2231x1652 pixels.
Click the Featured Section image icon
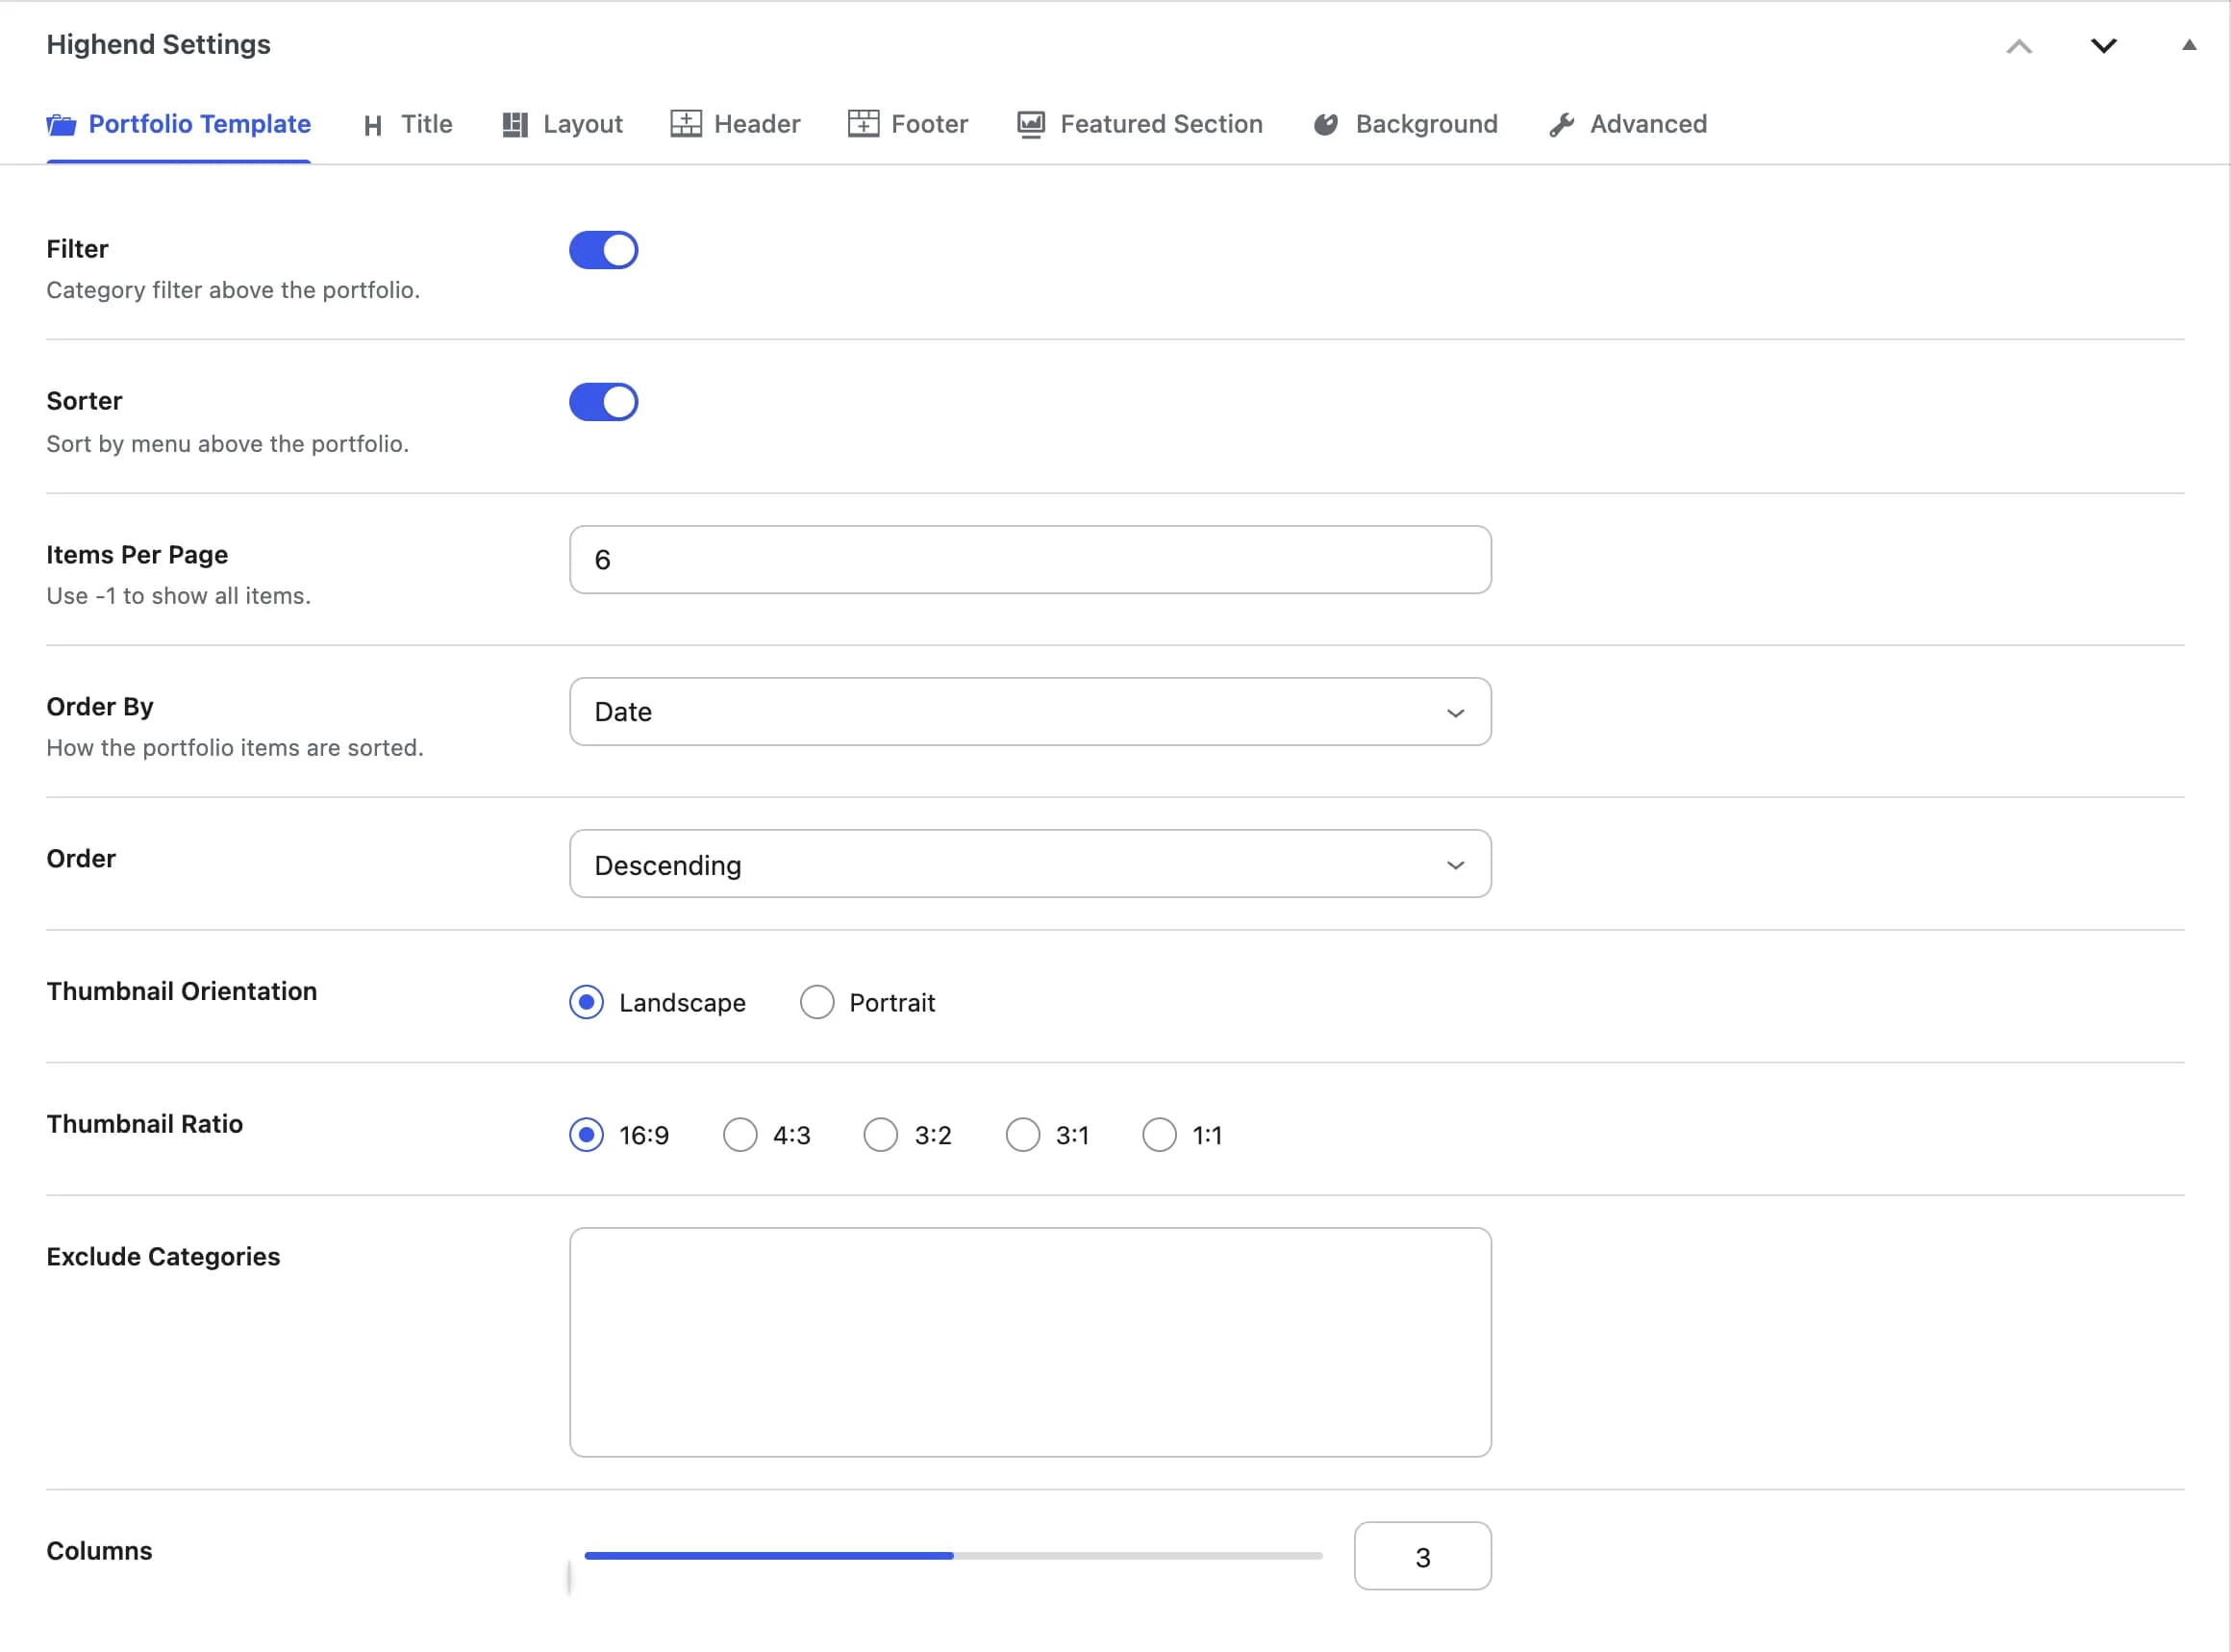coord(1031,125)
